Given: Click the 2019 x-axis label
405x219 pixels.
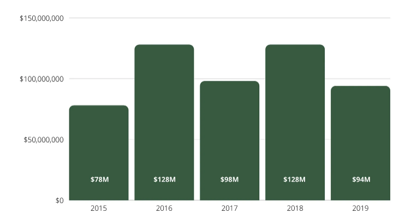Looking at the screenshot, I should 360,209.
